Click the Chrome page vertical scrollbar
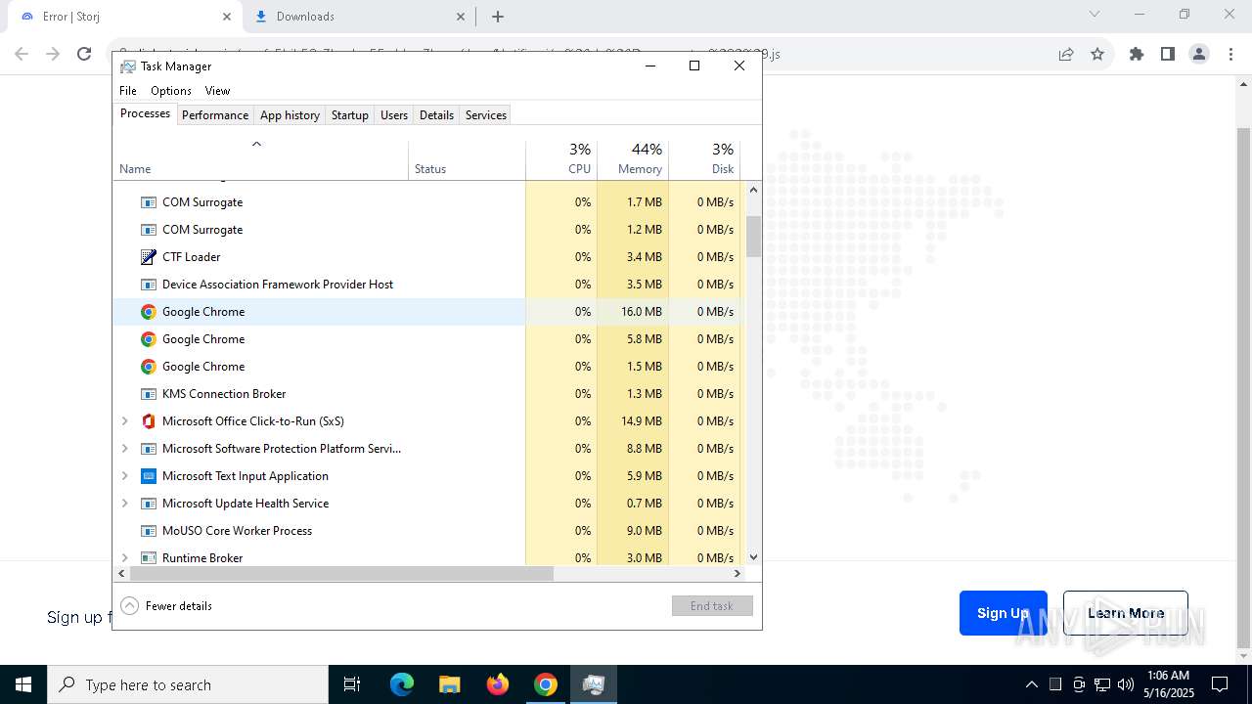The width and height of the screenshot is (1252, 704). 1243,386
